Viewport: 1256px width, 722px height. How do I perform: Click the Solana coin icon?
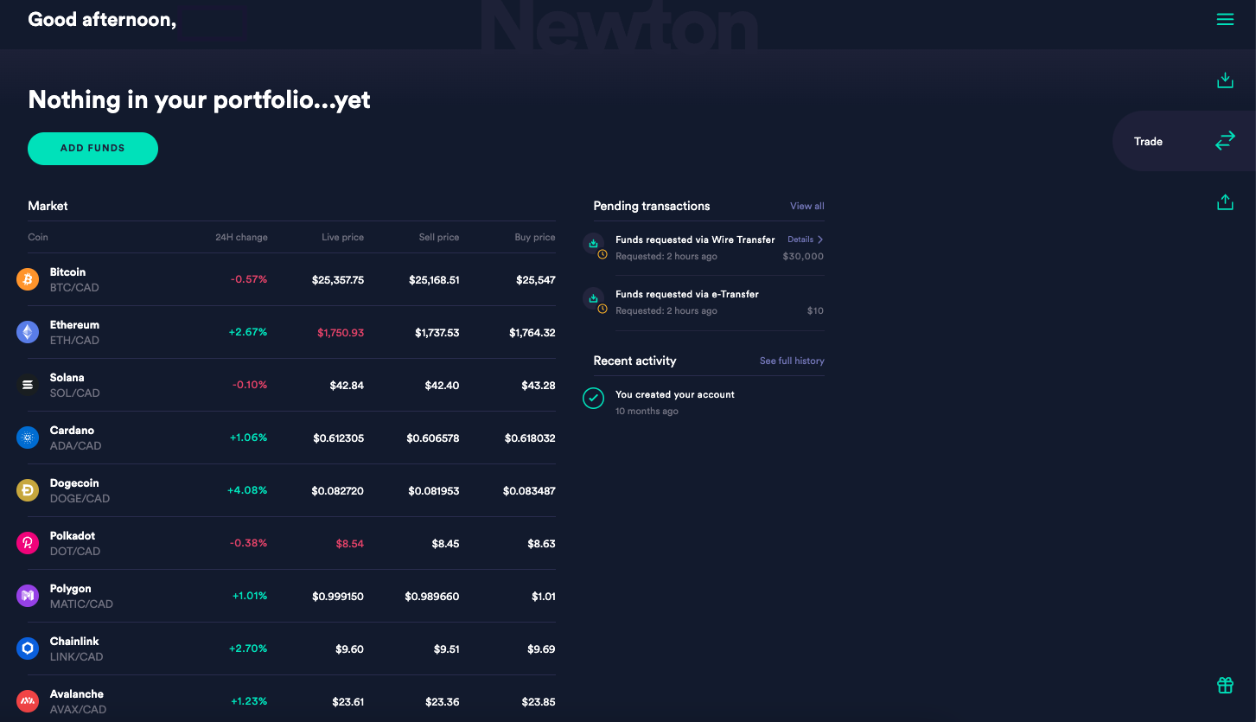[28, 385]
